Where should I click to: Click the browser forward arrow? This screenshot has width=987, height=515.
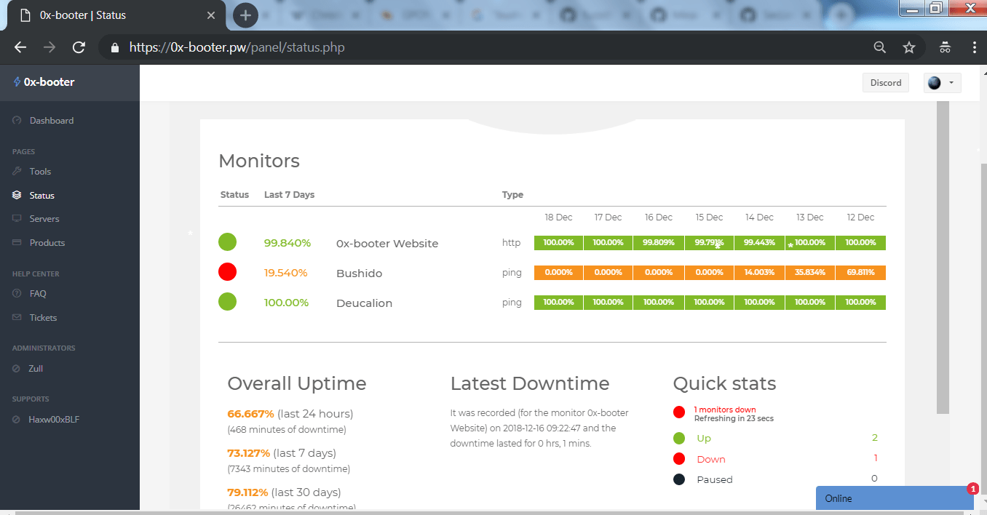49,47
